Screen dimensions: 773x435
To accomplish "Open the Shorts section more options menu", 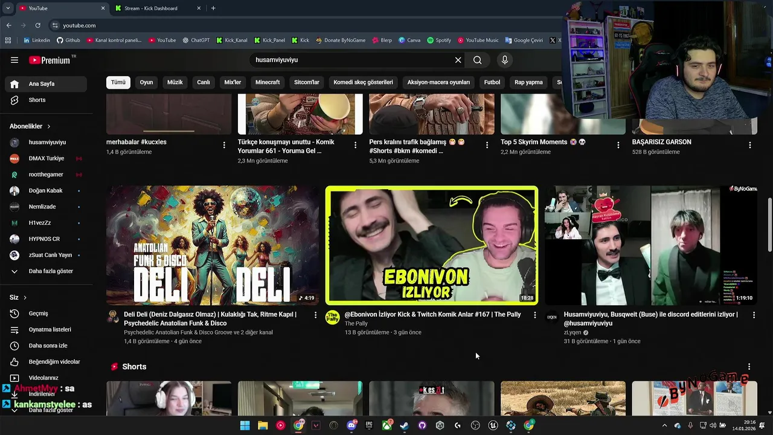I will point(749,367).
